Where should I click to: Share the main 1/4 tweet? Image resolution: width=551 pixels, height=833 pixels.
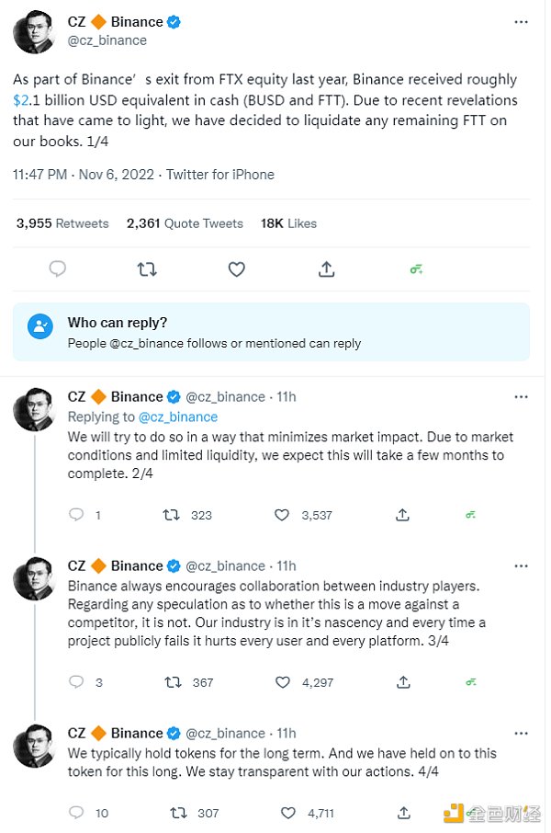[x=326, y=268]
